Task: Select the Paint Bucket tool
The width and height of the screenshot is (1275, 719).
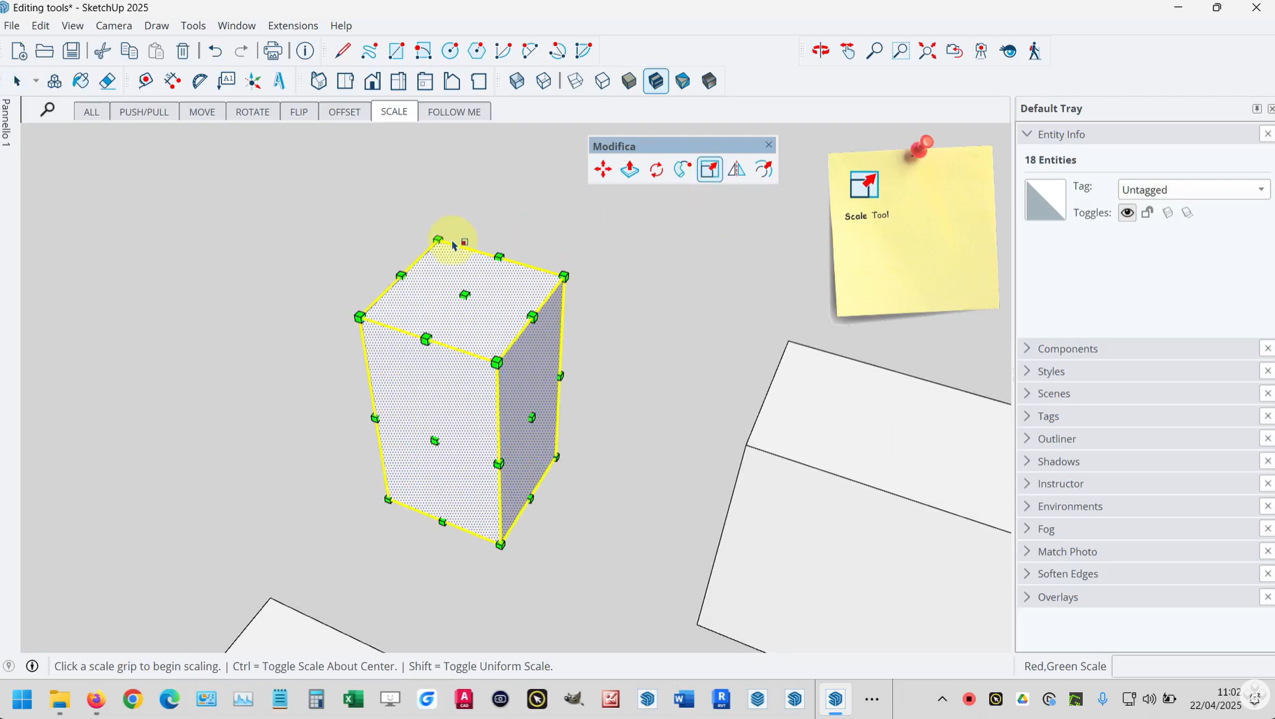Action: pyautogui.click(x=81, y=81)
